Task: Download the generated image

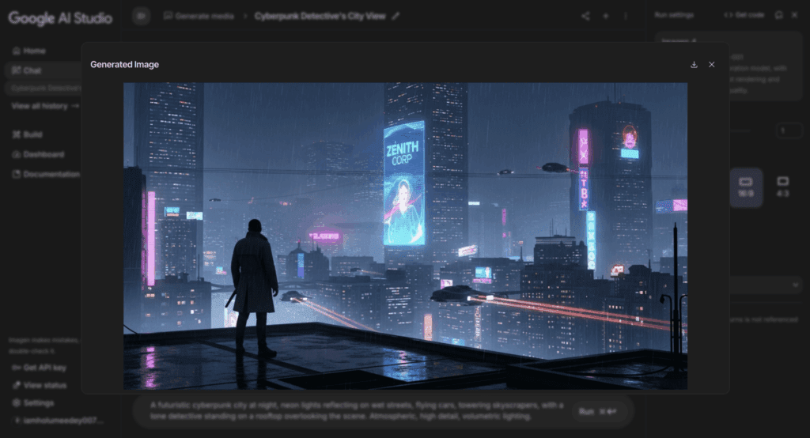Action: 694,65
